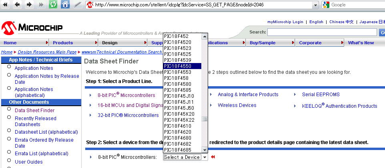Image resolution: width=385 pixels, height=168 pixels.
Task: Open the 8-bit PIC Microcontrollers product line
Action: (126, 95)
